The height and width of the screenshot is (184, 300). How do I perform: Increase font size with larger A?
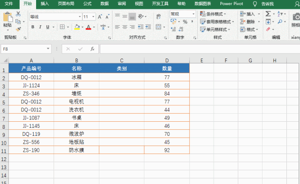click(x=100, y=17)
